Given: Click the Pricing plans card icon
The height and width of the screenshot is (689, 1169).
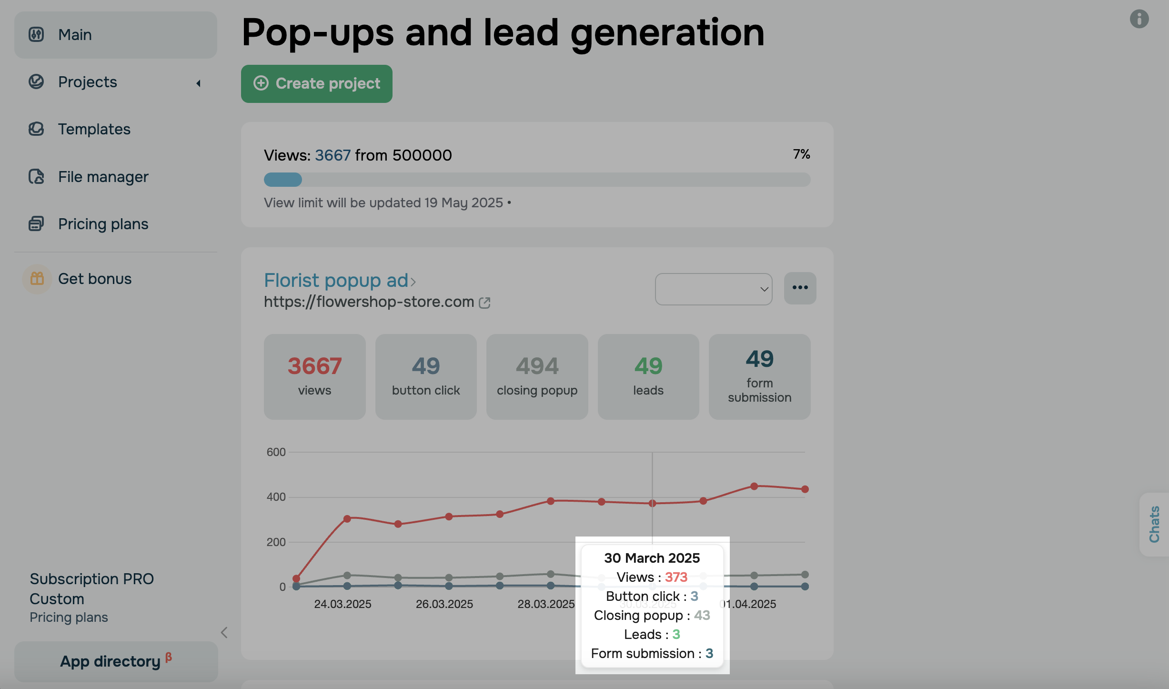Looking at the screenshot, I should (36, 224).
